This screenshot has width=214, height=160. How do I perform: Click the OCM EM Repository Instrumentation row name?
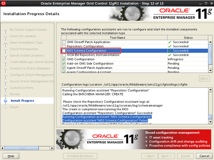pos(93,55)
